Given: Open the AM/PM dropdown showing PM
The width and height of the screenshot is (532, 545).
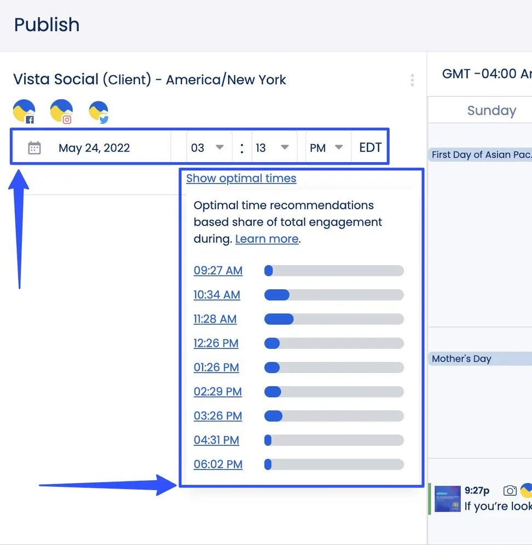Looking at the screenshot, I should point(327,147).
